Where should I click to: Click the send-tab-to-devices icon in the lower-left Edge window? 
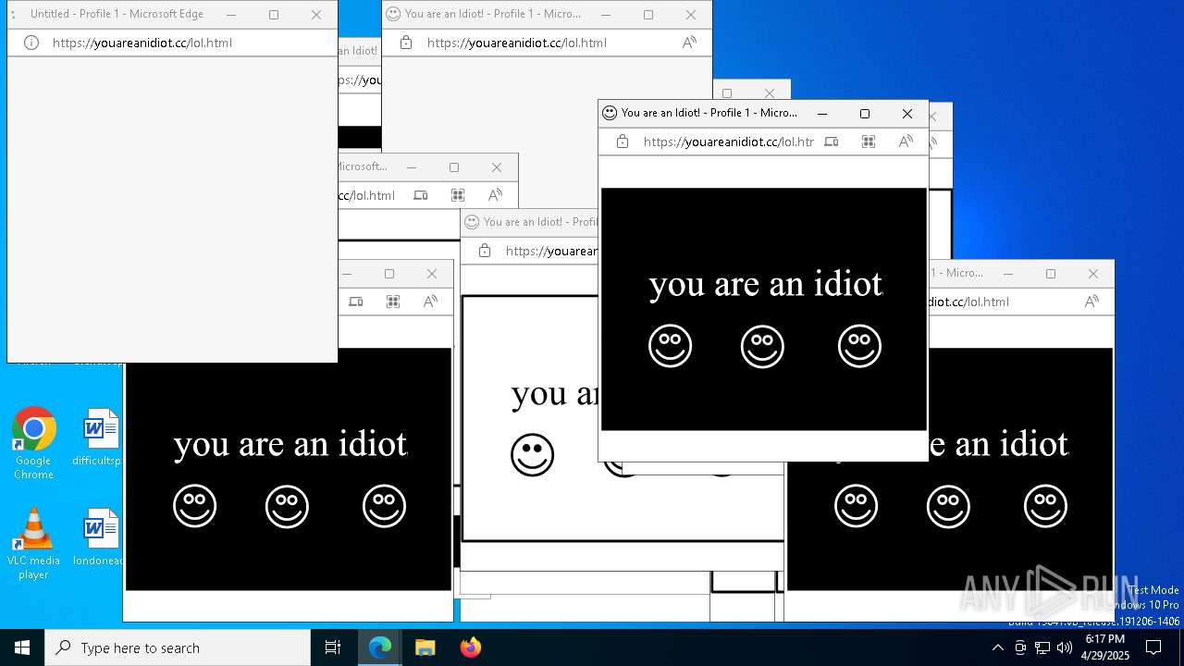(x=356, y=302)
